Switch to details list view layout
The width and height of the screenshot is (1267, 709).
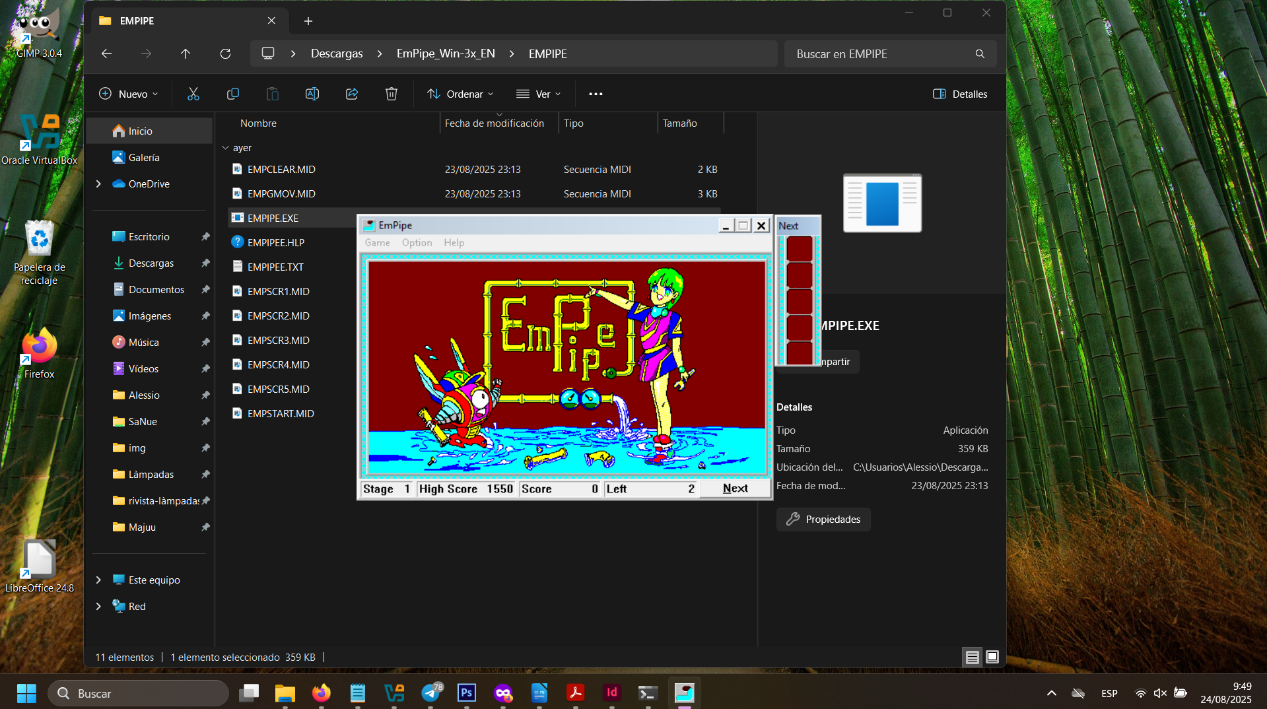(x=972, y=657)
